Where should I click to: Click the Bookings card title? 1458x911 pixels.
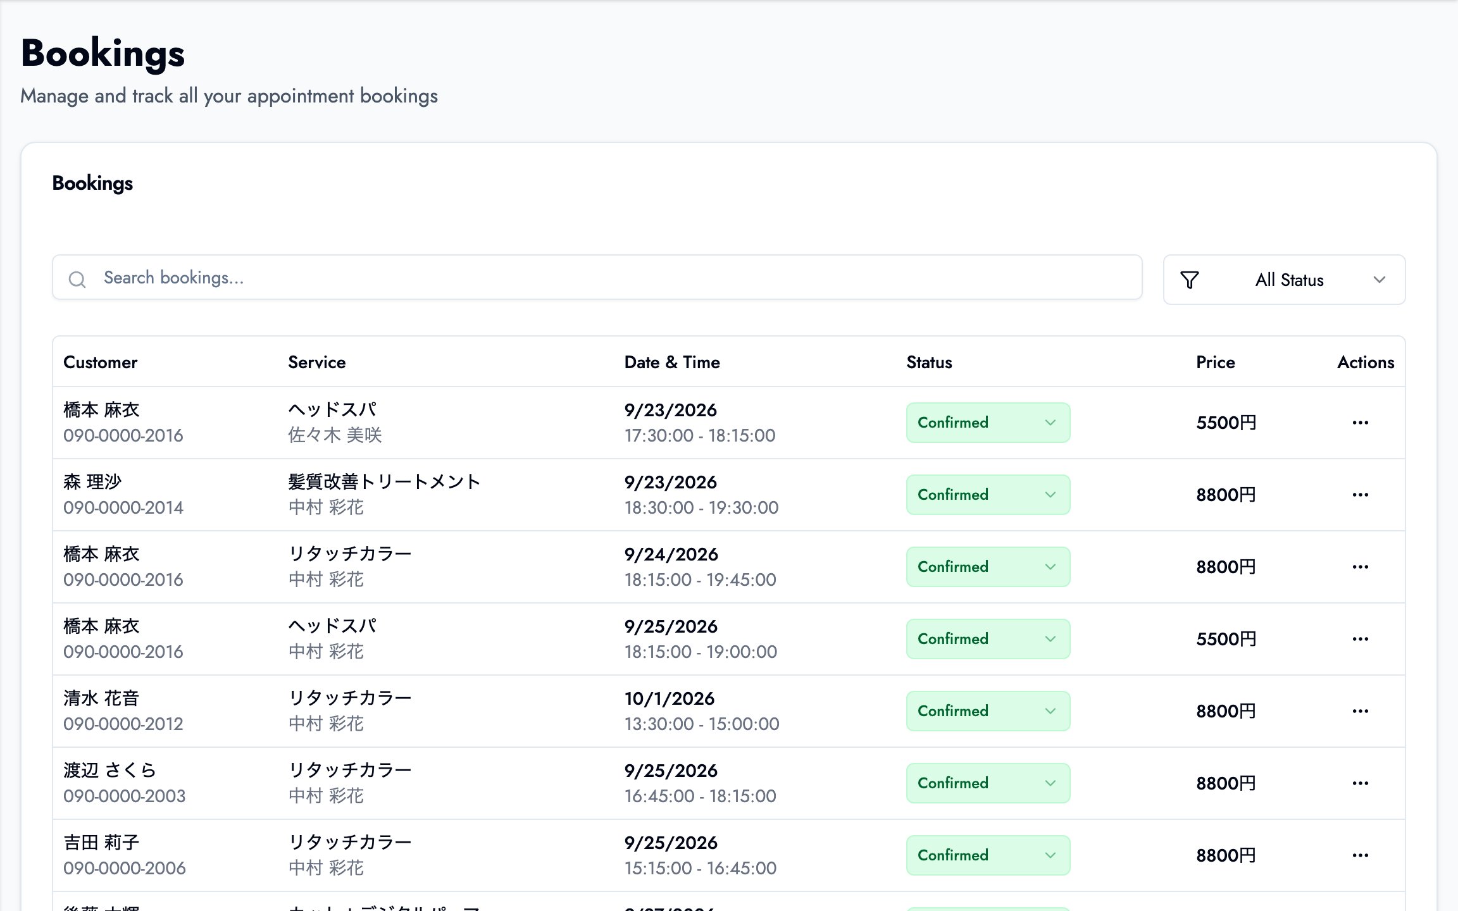tap(92, 183)
